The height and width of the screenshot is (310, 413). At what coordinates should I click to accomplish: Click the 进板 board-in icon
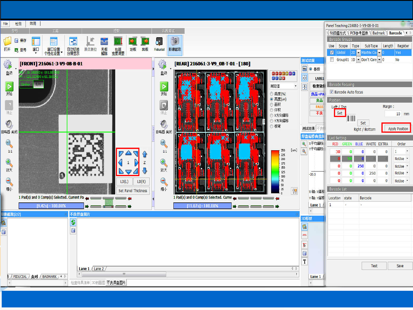coord(133,42)
